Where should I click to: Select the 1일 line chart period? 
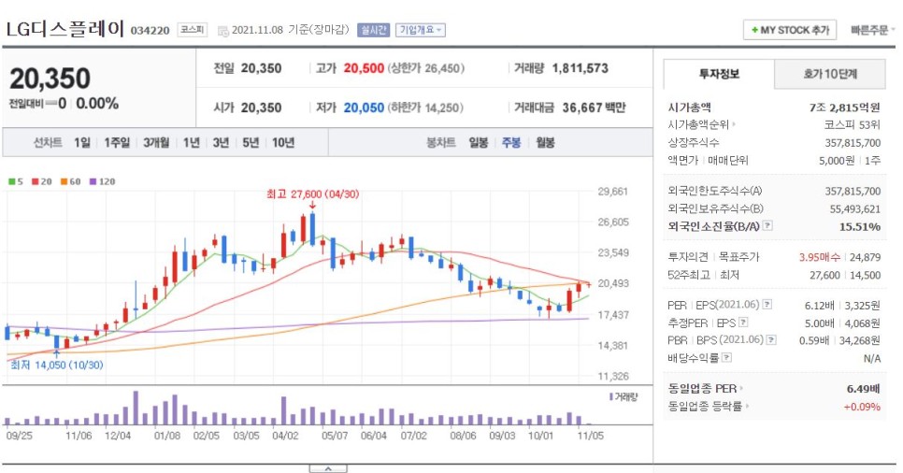[81, 142]
